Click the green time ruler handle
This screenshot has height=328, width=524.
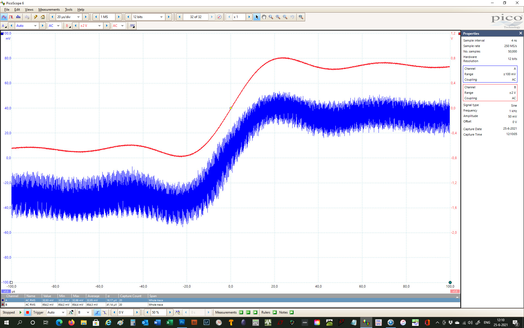450,282
